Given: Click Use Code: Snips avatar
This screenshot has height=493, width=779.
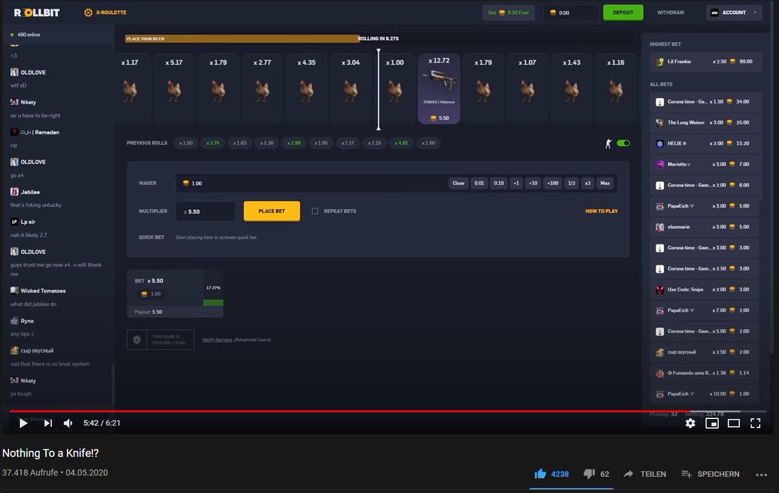Looking at the screenshot, I should click(x=660, y=289).
